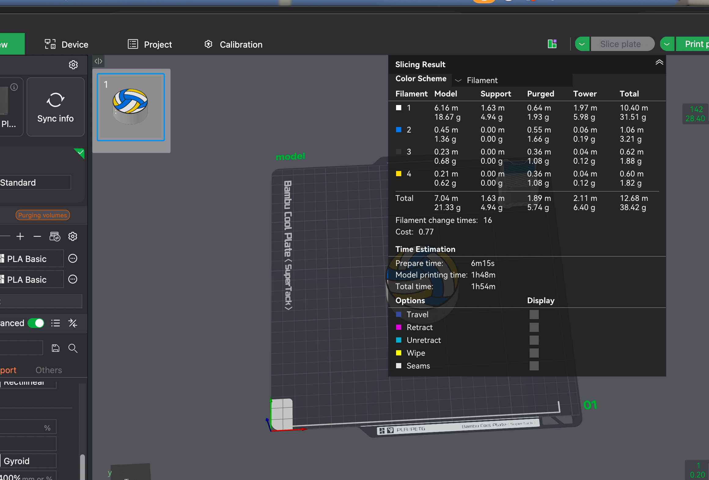Toggle Unretract display checkbox

point(534,340)
